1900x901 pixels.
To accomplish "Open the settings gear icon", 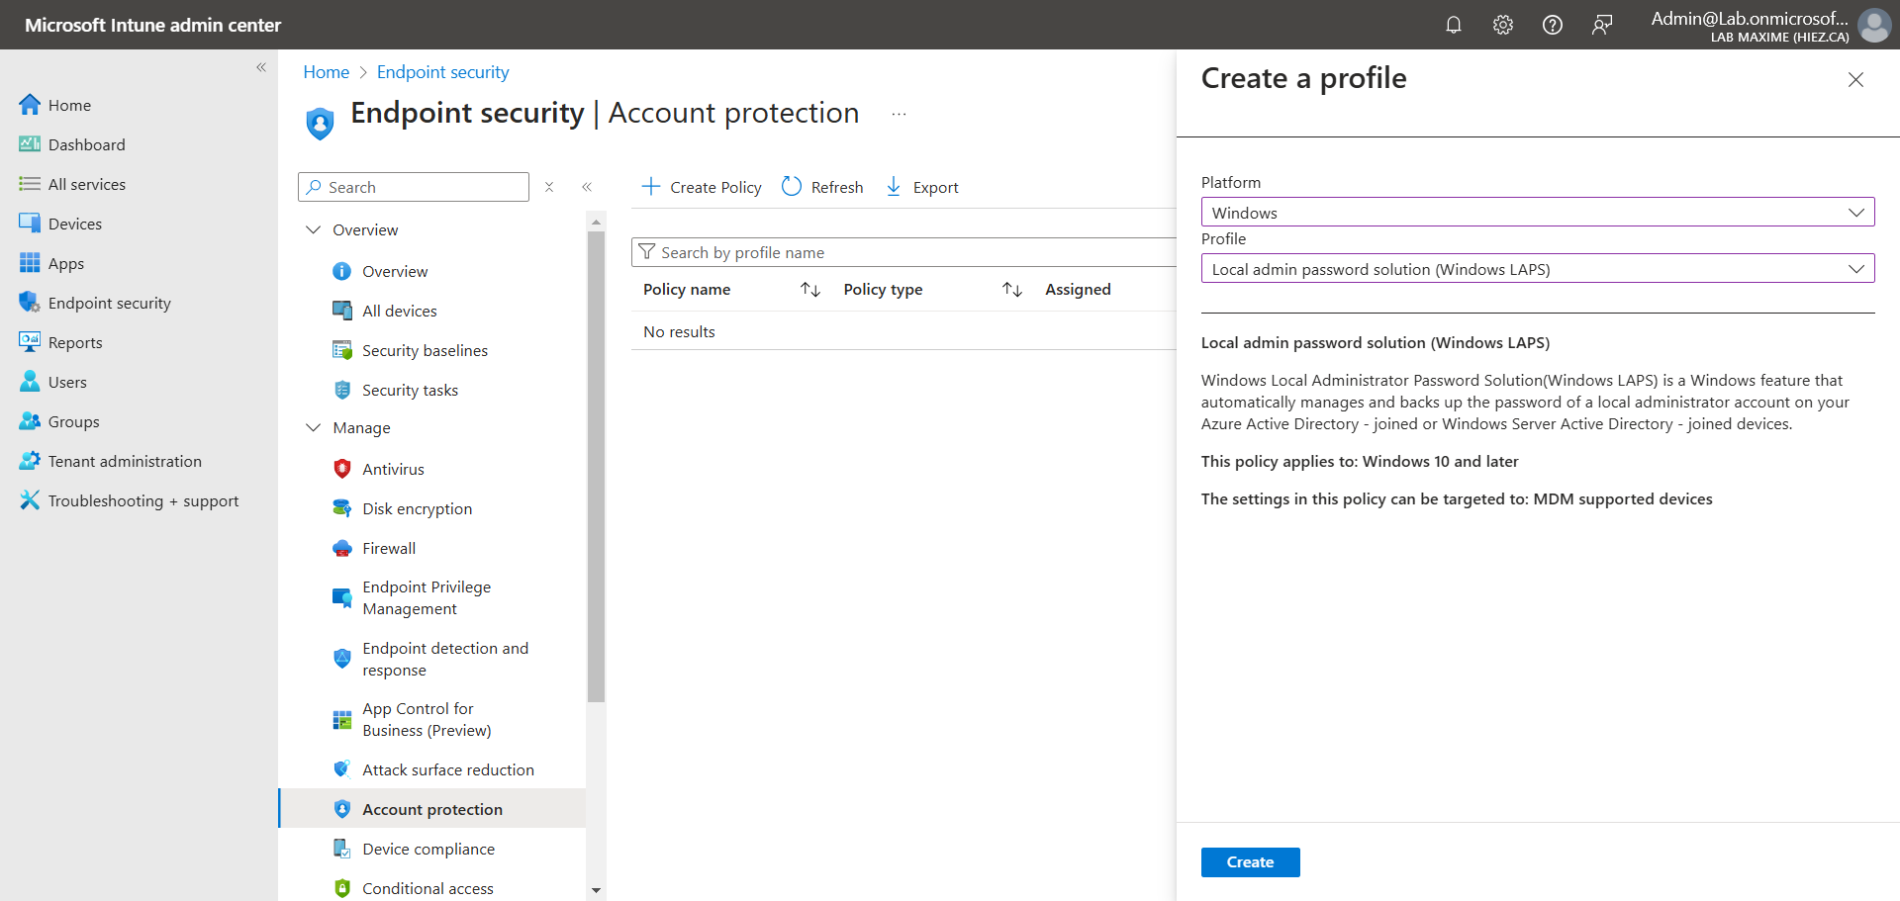I will pos(1502,25).
